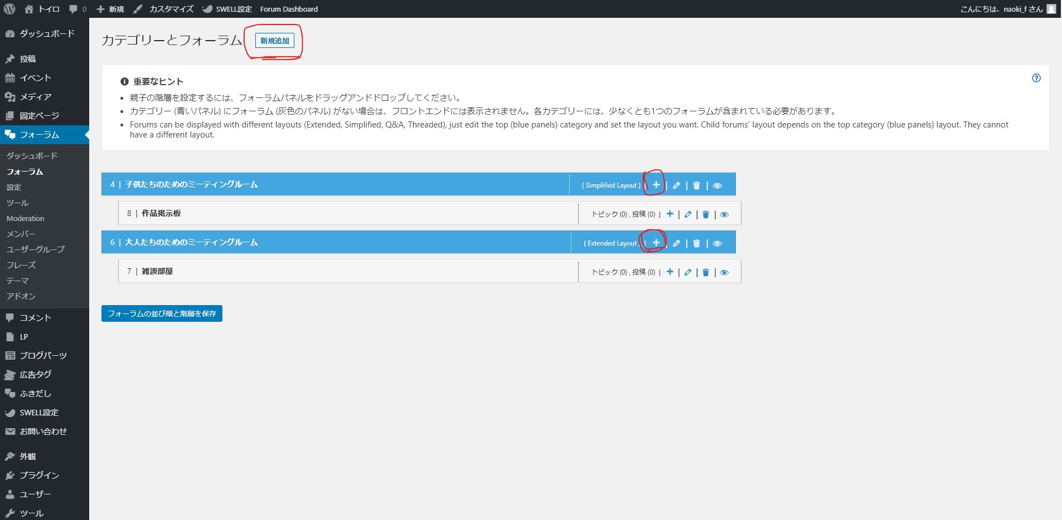This screenshot has height=520, width=1062.
Task: Add subforum with plus icon on 作品掲示板
Action: pos(670,214)
